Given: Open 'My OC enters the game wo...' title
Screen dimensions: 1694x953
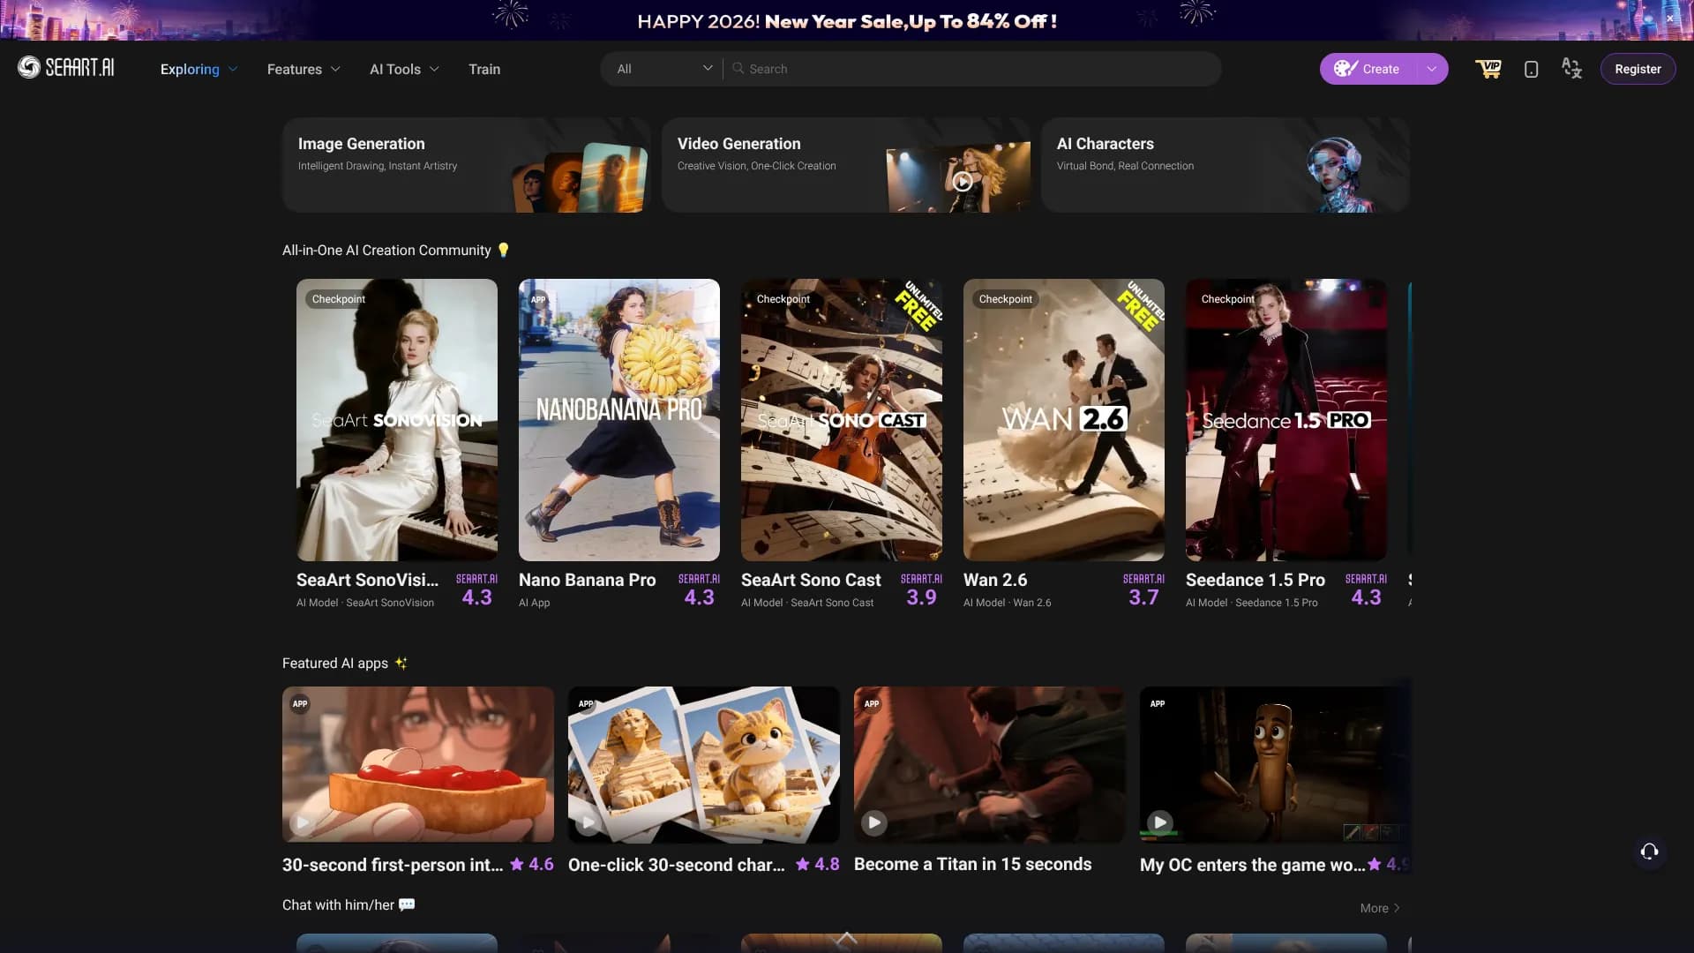Looking at the screenshot, I should pyautogui.click(x=1252, y=865).
